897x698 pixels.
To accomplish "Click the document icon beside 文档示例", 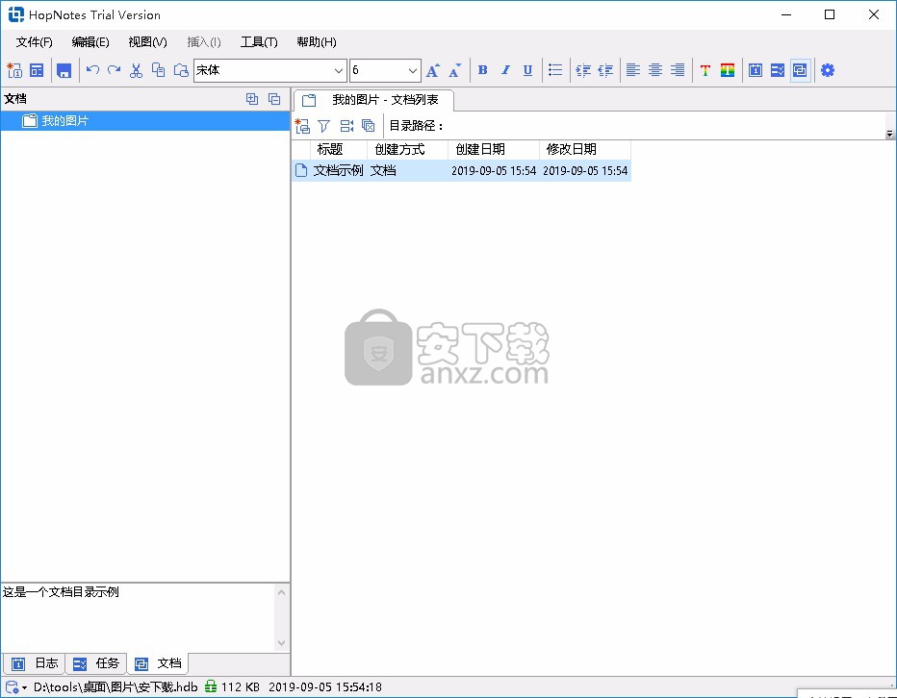I will [301, 170].
